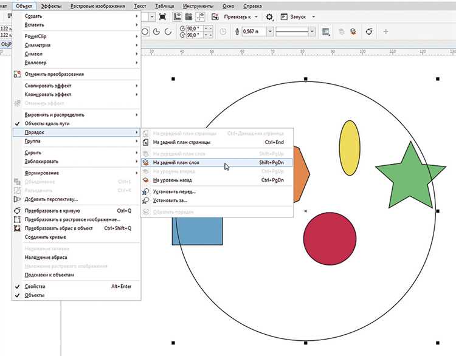Click the text wrap icon in the property bar

(326, 31)
